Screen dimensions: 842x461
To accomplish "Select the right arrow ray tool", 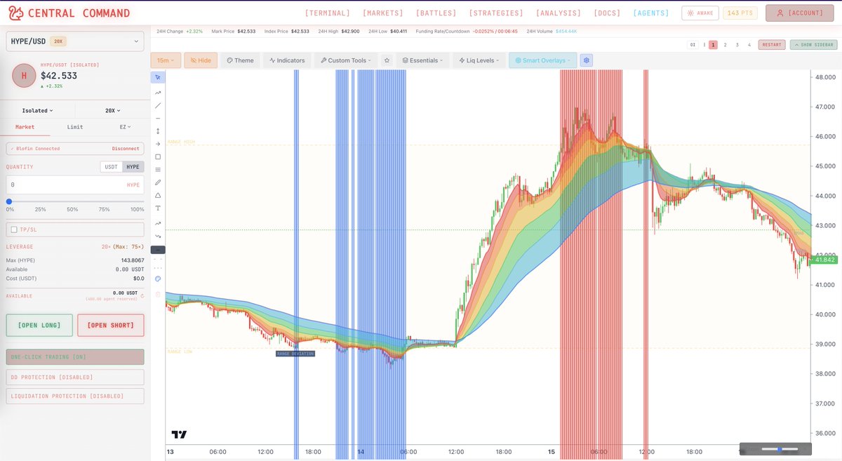I will click(158, 144).
